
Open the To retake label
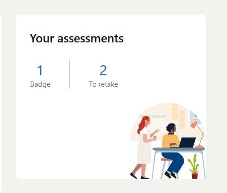pos(104,84)
